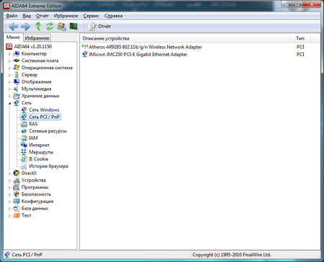Viewport: 324px width, 262px height.
Task: Click the Программы icon in the tree
Action: pyautogui.click(x=17, y=187)
